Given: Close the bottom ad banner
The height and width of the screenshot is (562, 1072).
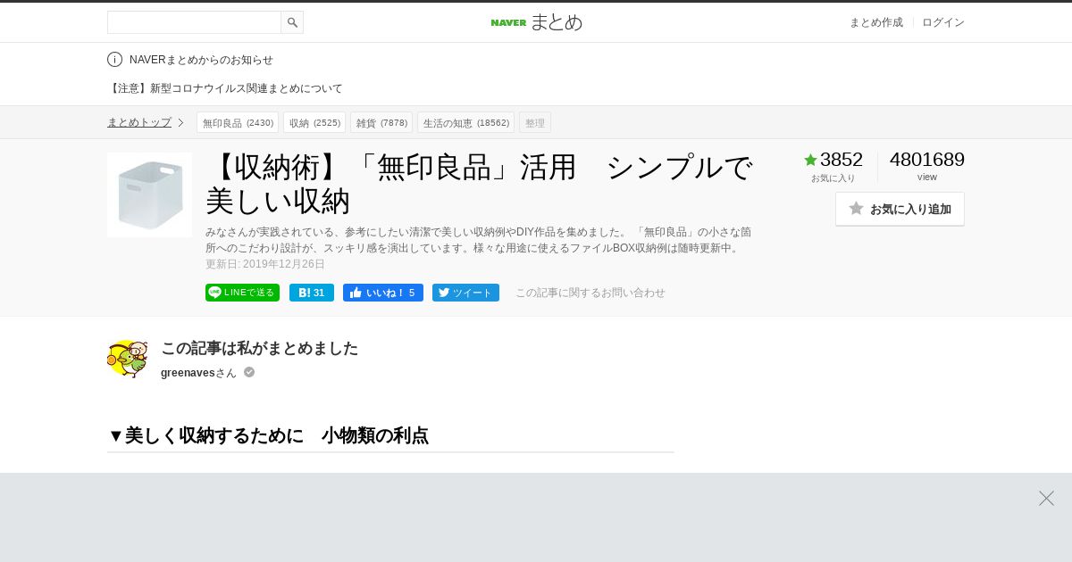Looking at the screenshot, I should click(1046, 498).
